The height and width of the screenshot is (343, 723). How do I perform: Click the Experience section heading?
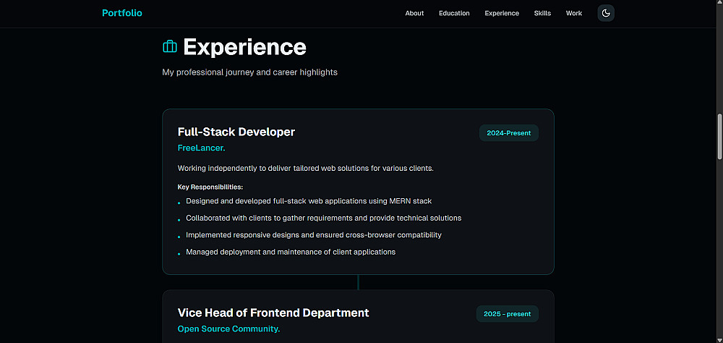pos(244,47)
